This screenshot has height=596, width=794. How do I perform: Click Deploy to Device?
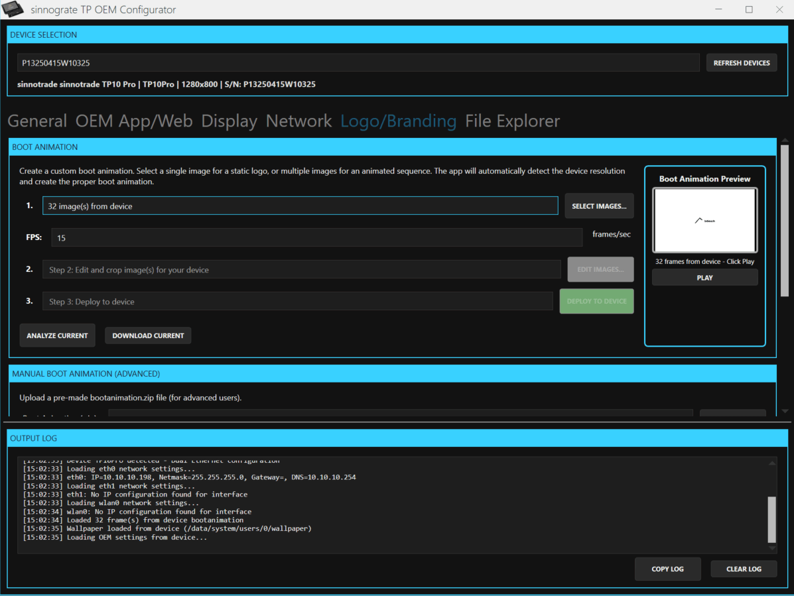coord(596,301)
